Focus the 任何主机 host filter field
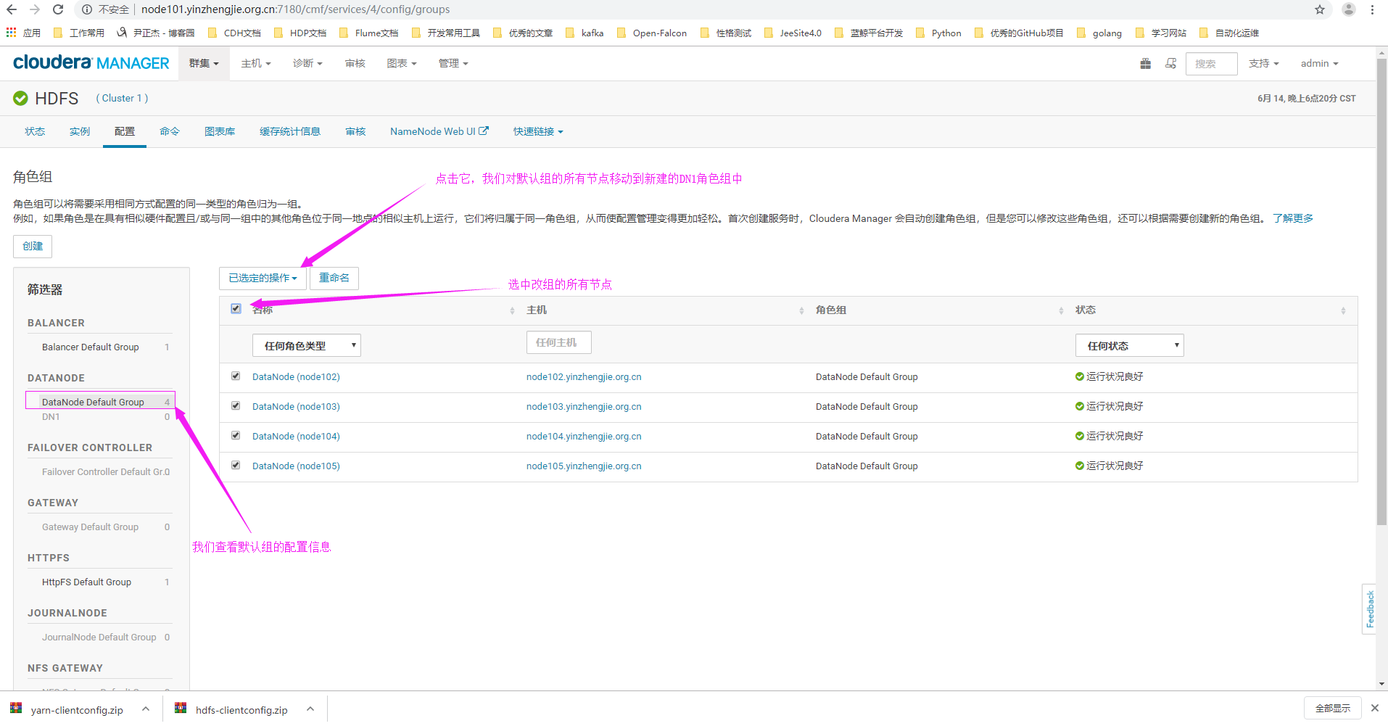This screenshot has width=1388, height=726. [x=559, y=342]
